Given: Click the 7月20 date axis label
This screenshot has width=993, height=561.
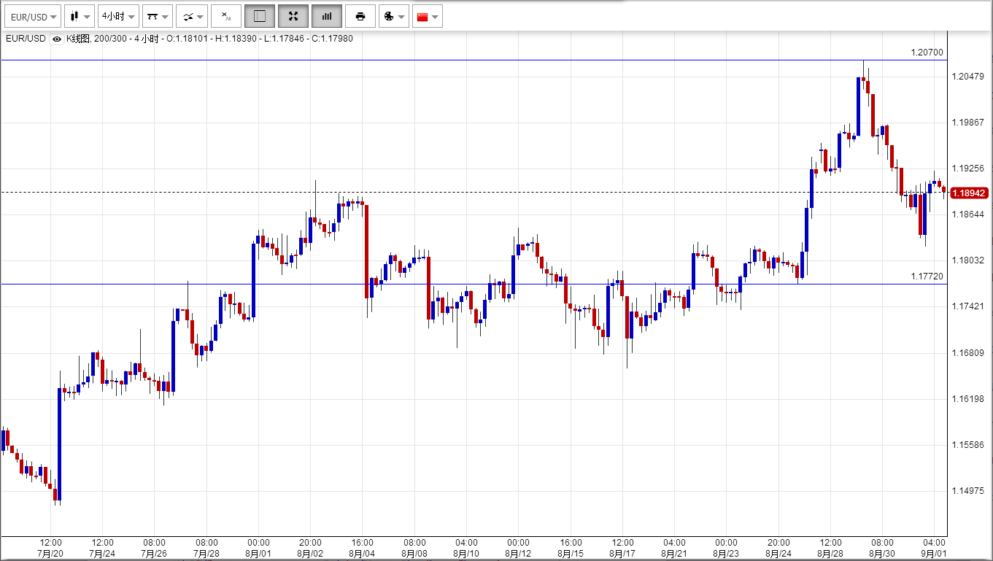Looking at the screenshot, I should point(50,554).
